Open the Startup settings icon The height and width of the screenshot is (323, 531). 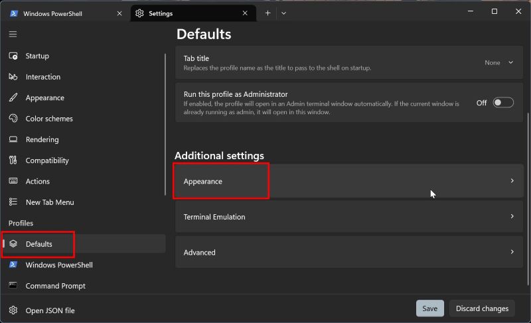[13, 56]
